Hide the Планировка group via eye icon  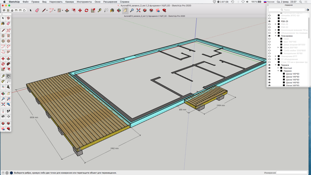point(269,36)
